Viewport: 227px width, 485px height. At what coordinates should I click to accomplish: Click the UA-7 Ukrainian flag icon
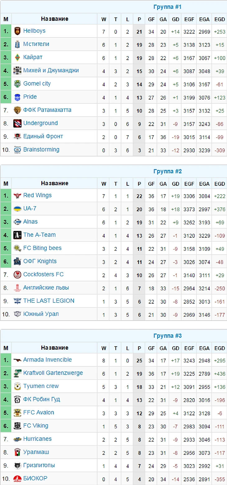(x=17, y=209)
